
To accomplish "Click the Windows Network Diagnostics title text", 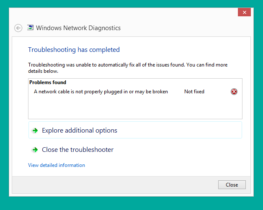I will click(78, 28).
